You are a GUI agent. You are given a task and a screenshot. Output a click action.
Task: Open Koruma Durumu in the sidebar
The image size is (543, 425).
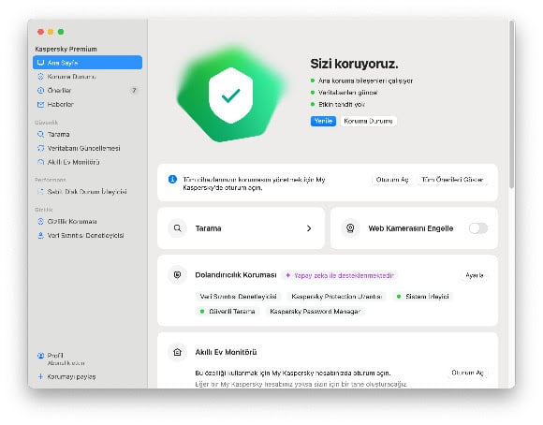87,76
